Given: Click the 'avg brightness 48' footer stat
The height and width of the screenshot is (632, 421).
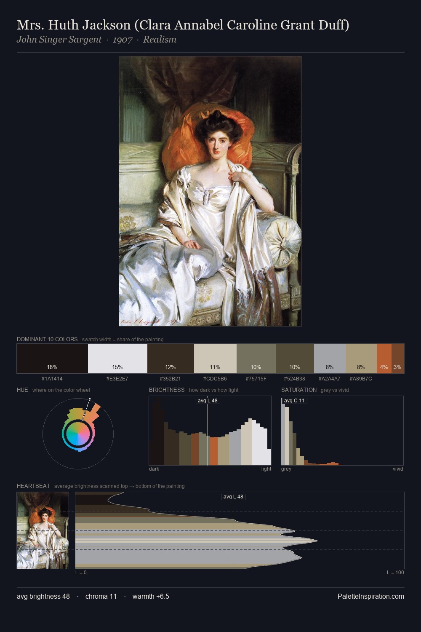Looking at the screenshot, I should click(x=43, y=596).
